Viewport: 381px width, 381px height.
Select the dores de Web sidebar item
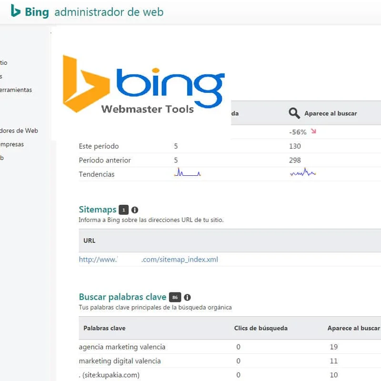click(19, 130)
